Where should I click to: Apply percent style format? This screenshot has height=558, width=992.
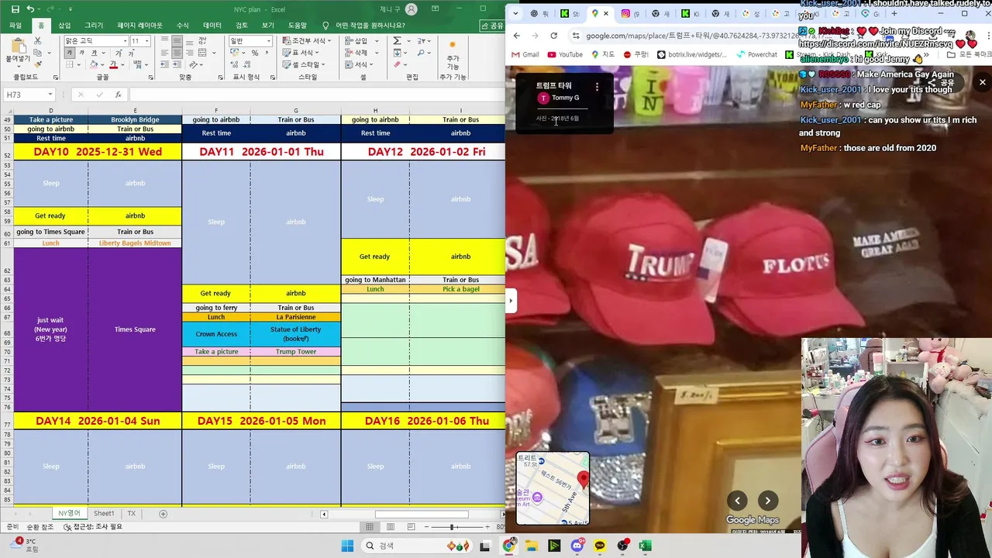coord(255,53)
